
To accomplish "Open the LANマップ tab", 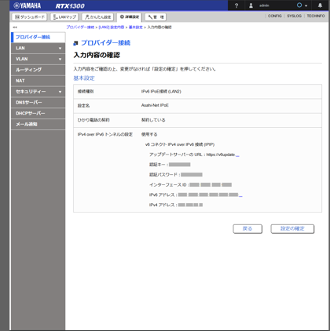I will tap(64, 17).
